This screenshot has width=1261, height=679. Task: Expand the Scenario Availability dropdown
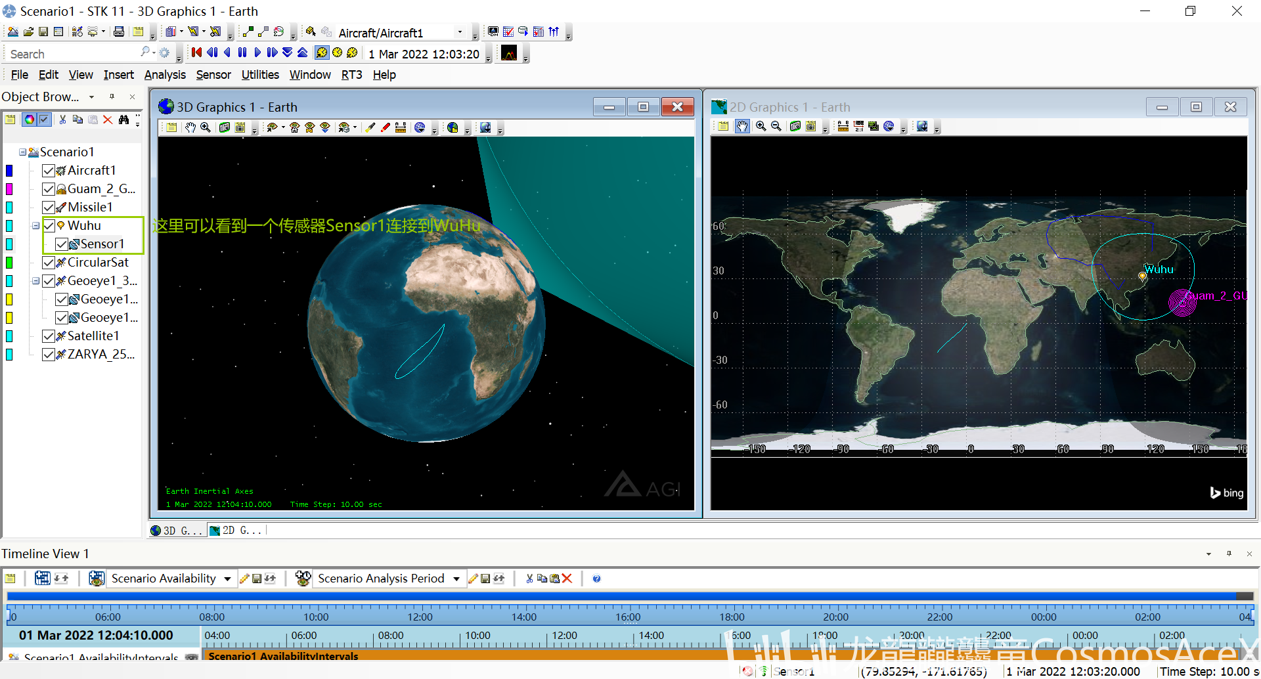click(x=227, y=579)
